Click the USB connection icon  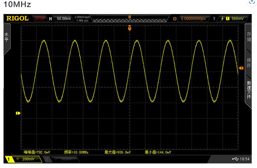(x=235, y=159)
